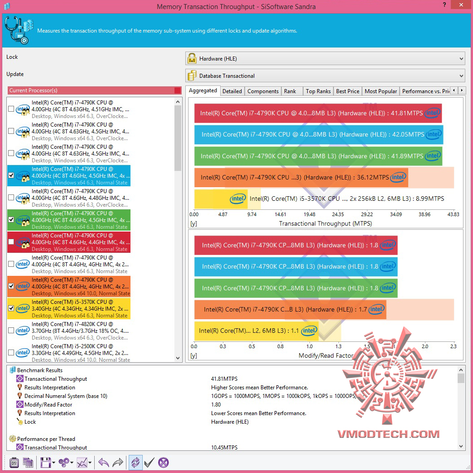Check the i7-4820K processor entry checkbox

coord(11,331)
